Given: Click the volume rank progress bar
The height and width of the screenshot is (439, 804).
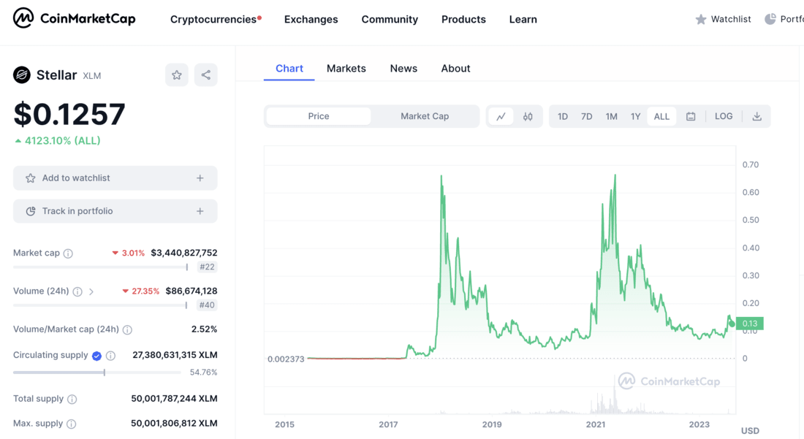Looking at the screenshot, I should 101,305.
